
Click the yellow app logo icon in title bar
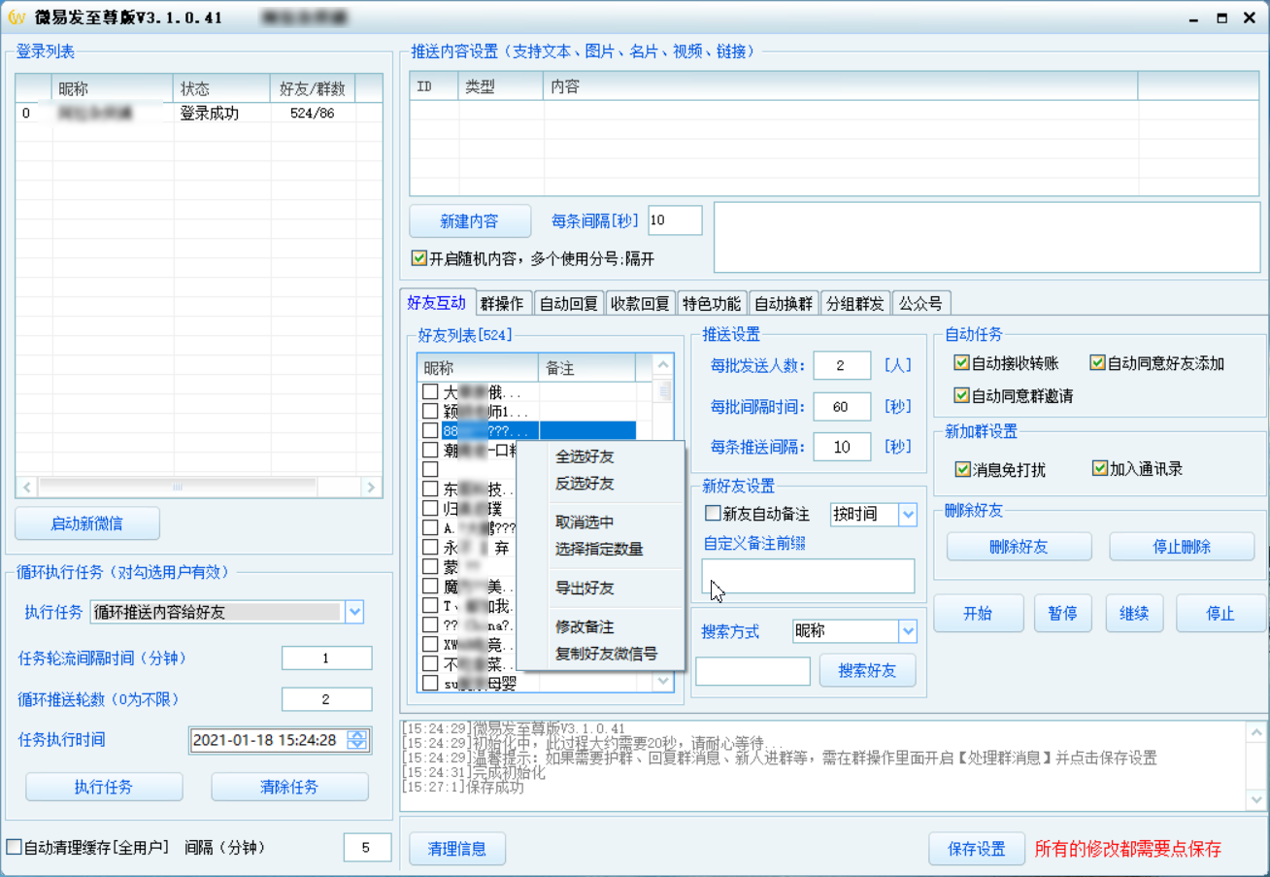click(16, 17)
